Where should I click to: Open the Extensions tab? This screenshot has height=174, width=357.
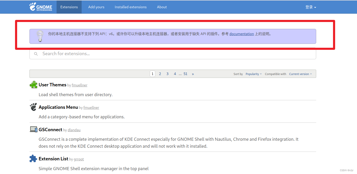pos(69,7)
